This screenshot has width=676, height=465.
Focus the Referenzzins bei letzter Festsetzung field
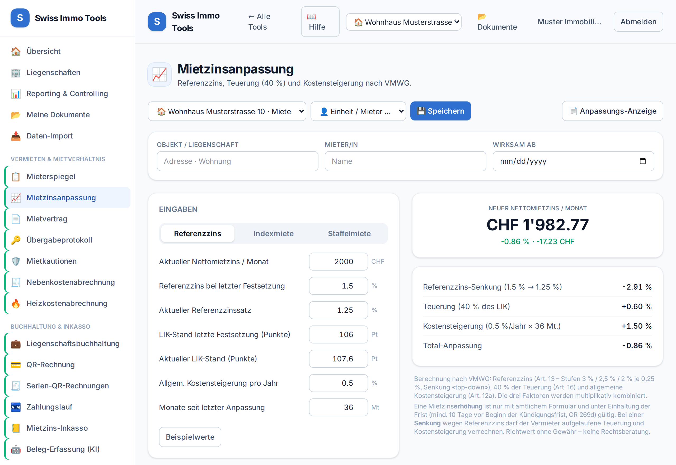click(338, 286)
